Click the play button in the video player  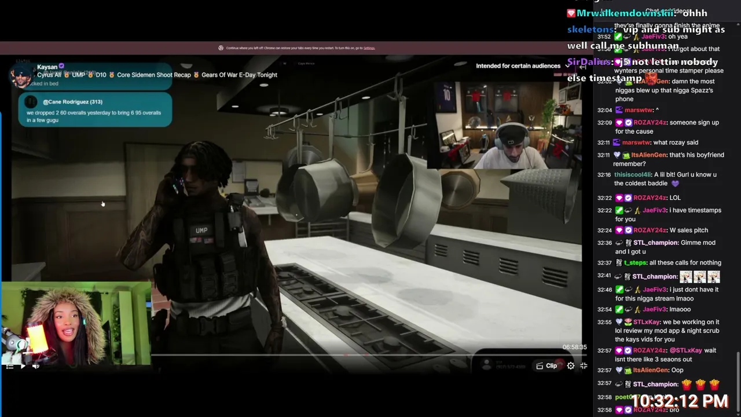pos(23,365)
